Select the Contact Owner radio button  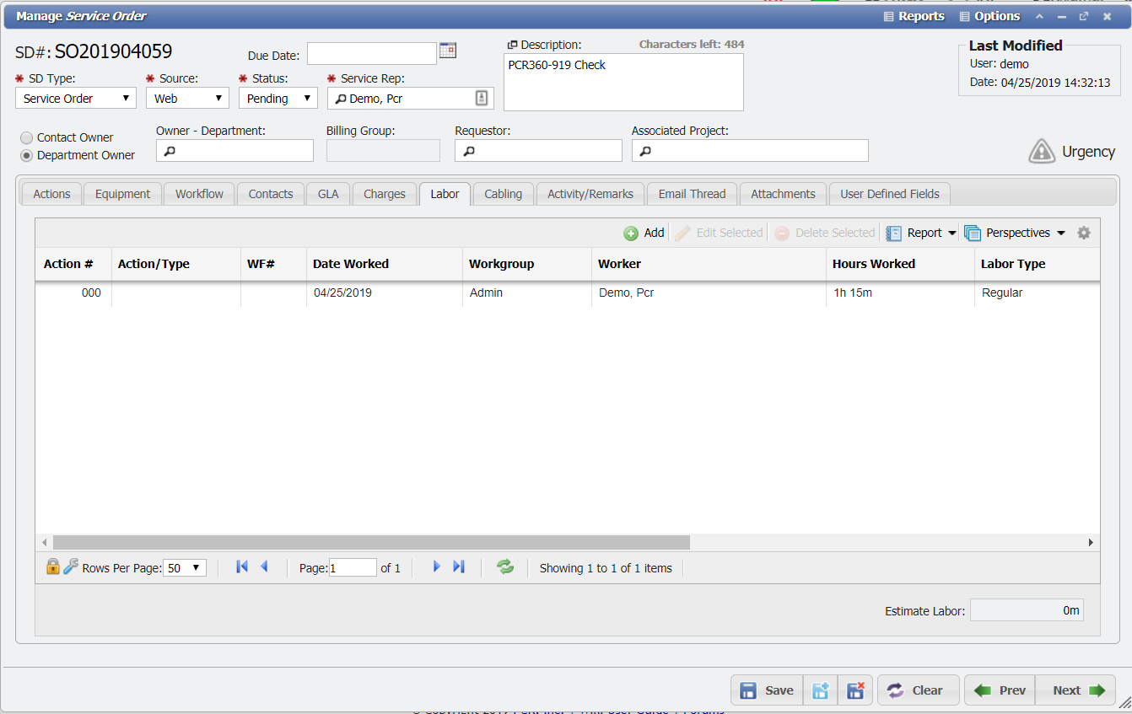point(27,137)
